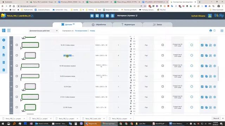
Task: Select the radio circle in row 19
Action: (x=192, y=76)
